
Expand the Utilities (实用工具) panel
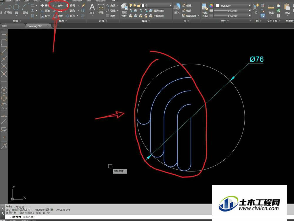(274, 21)
